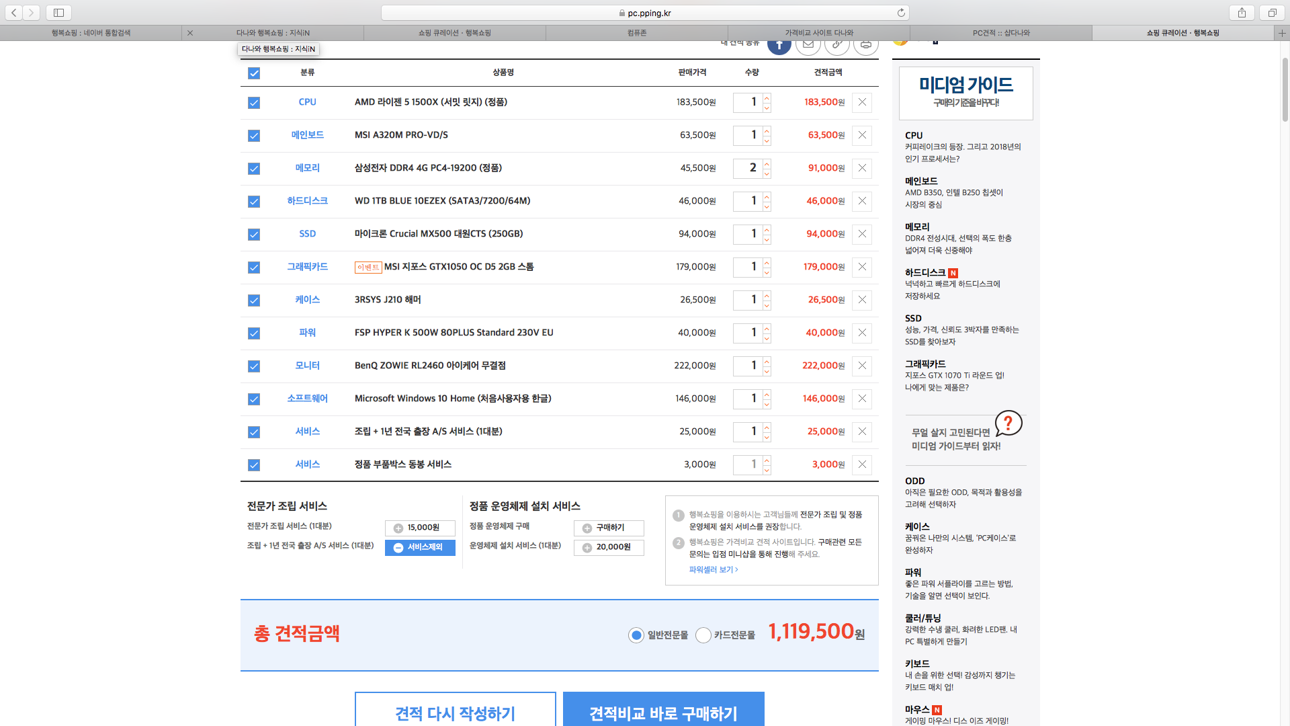
Task: Click the question mark guide icon
Action: point(1008,424)
